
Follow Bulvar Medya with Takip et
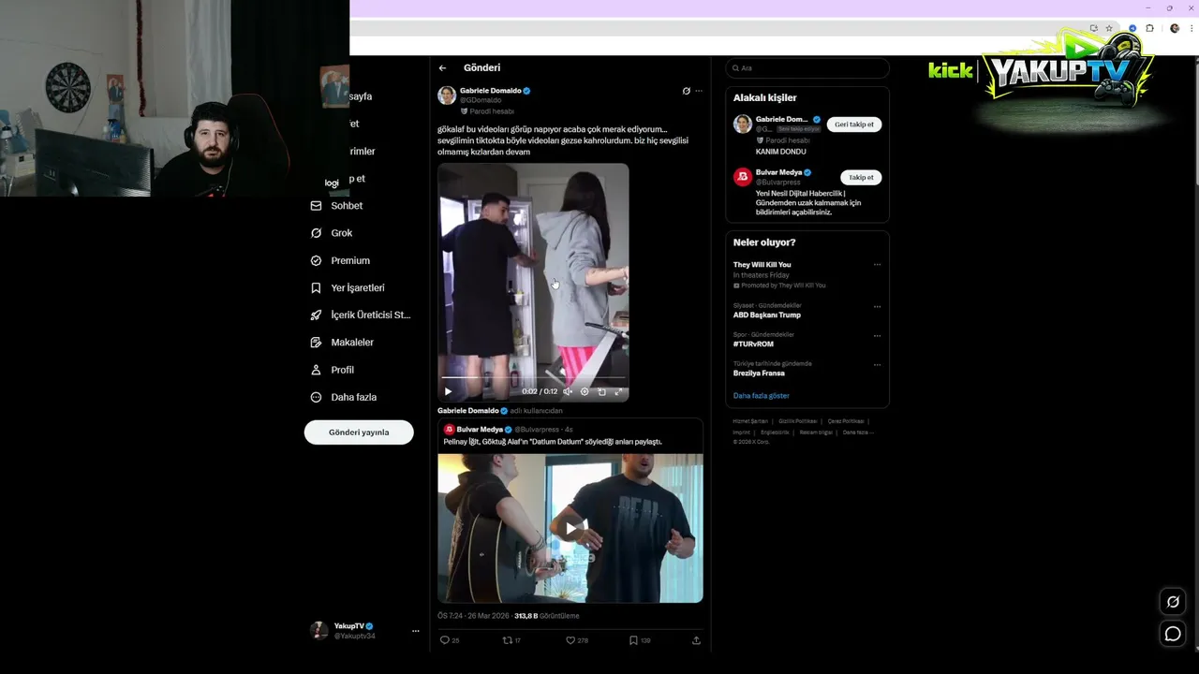861,177
